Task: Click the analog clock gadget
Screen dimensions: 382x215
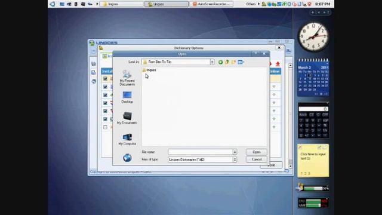Action: pyautogui.click(x=313, y=37)
